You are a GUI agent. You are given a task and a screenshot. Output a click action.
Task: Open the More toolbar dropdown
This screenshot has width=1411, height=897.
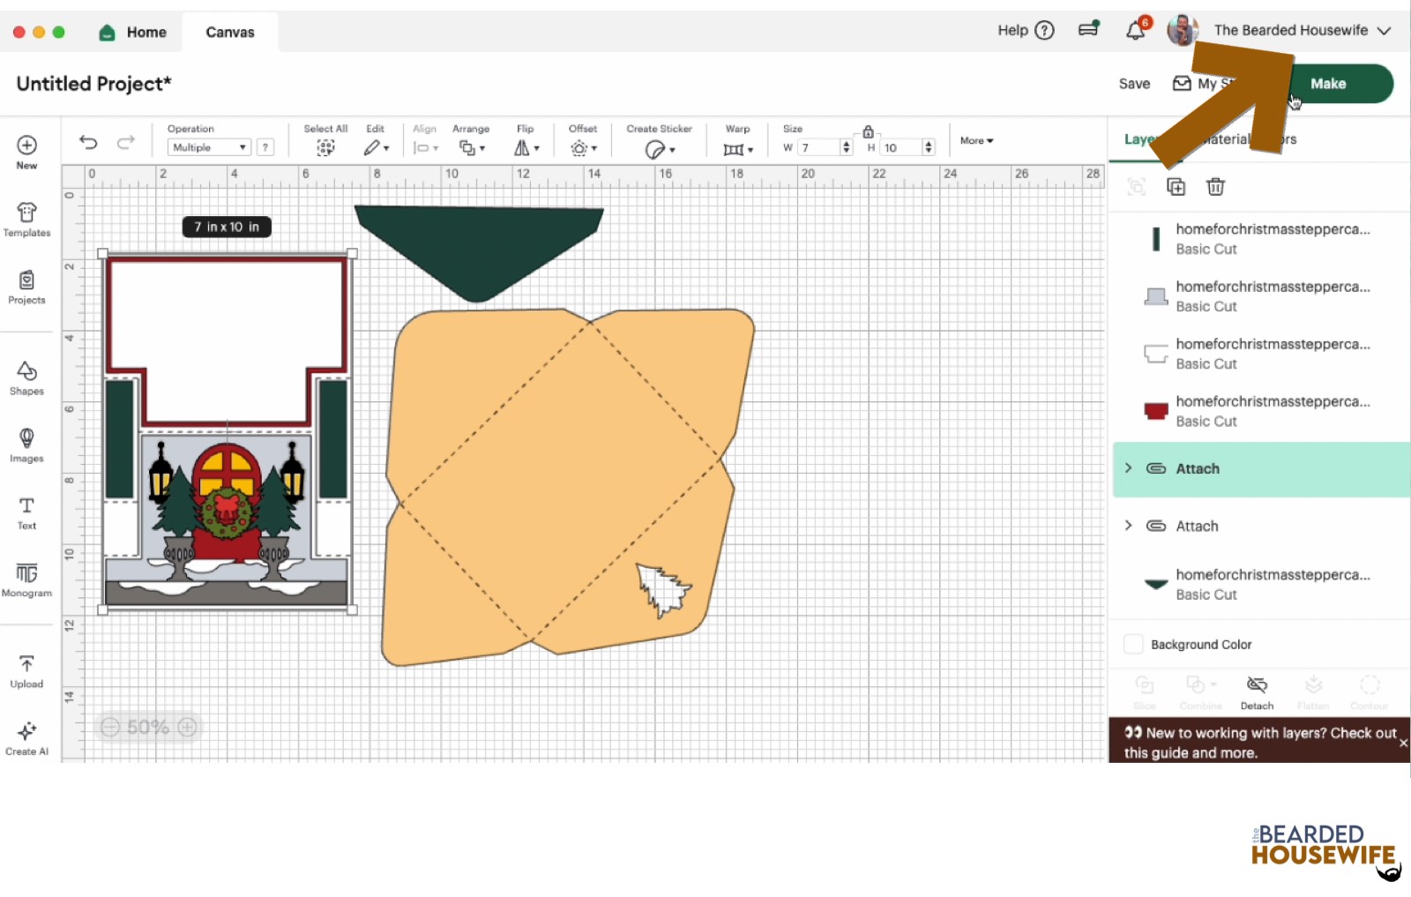click(x=976, y=141)
